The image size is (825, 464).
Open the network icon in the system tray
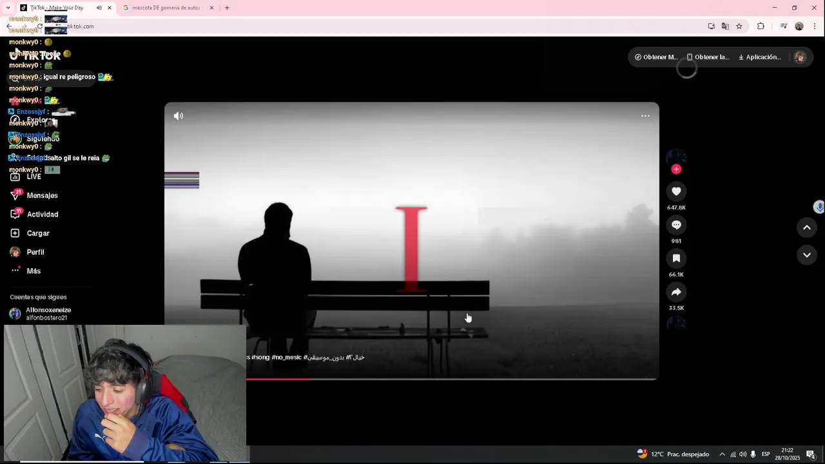tap(733, 454)
